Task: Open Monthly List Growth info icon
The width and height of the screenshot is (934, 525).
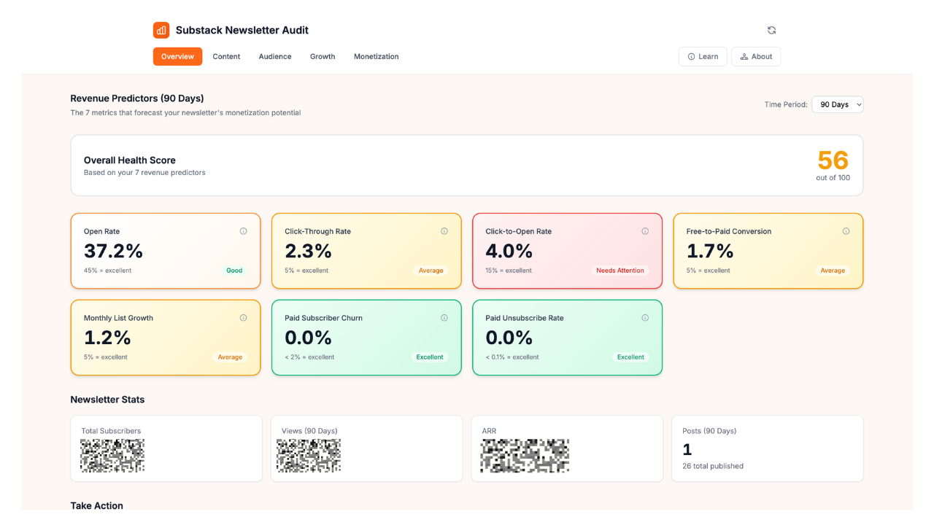Action: coord(243,318)
